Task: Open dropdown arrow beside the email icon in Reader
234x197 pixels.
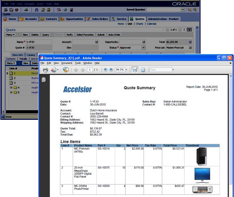Action: (x=58, y=70)
